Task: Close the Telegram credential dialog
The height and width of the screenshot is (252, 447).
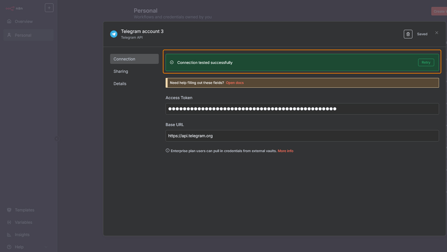Action: [x=436, y=33]
